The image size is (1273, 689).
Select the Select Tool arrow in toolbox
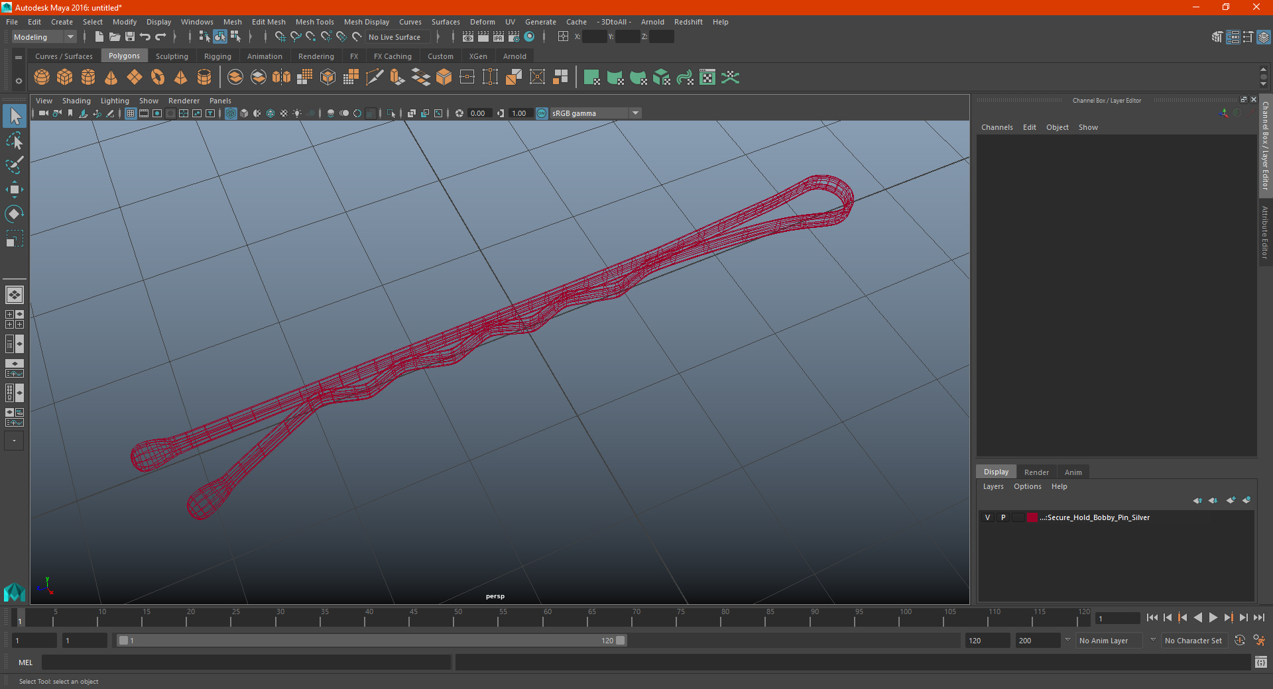(14, 116)
